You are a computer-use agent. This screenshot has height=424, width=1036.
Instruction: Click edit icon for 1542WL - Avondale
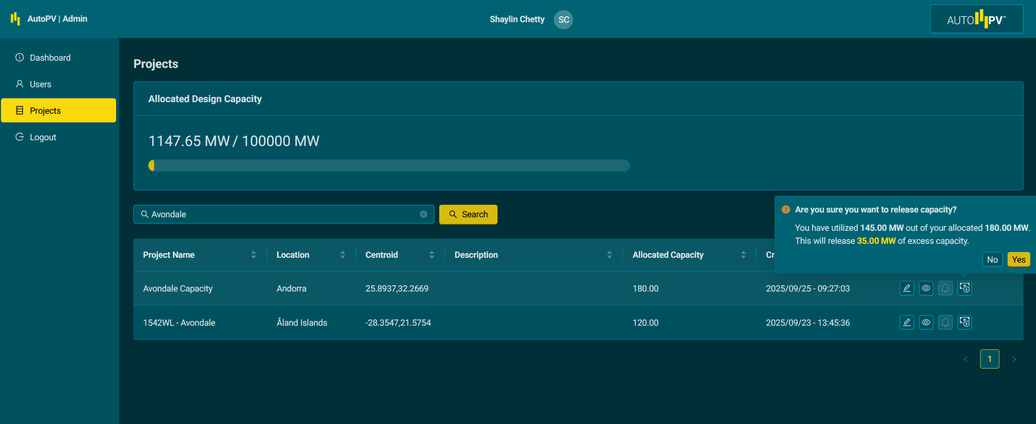pyautogui.click(x=906, y=322)
